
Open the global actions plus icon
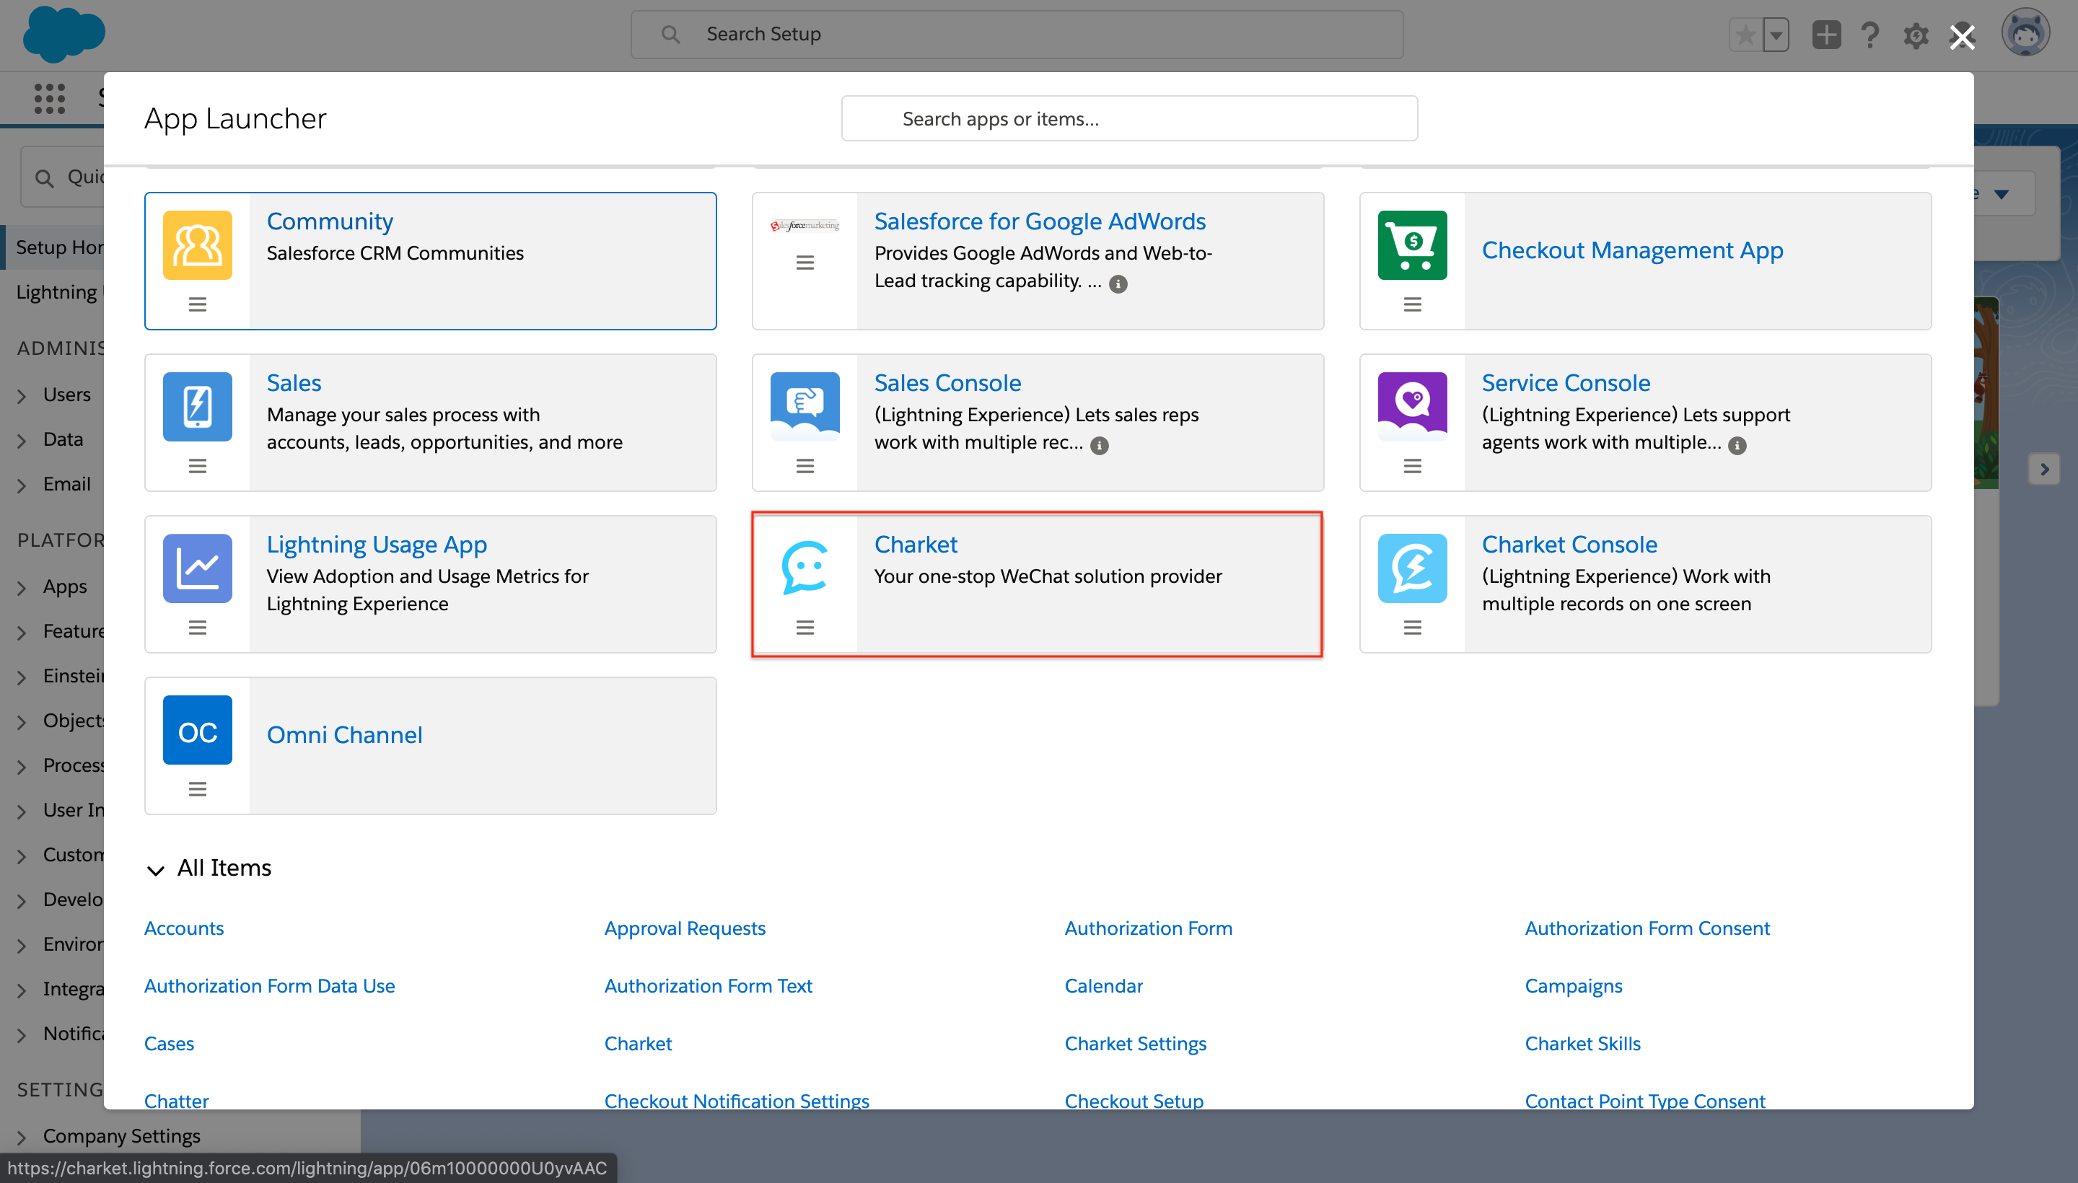(x=1826, y=34)
